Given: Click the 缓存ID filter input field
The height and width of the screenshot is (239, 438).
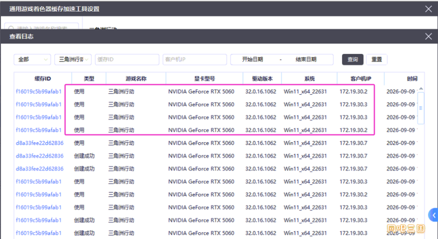Looking at the screenshot, I should [x=127, y=60].
